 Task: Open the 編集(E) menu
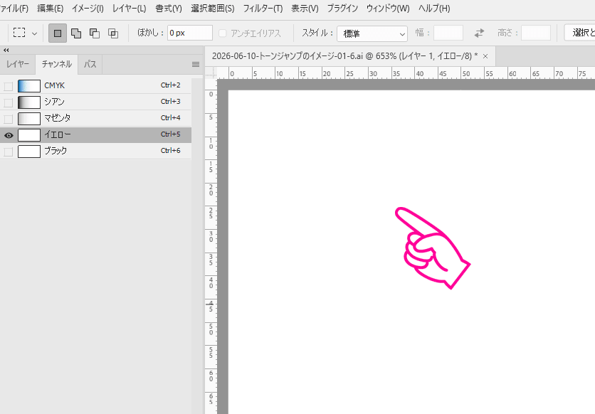coord(50,9)
